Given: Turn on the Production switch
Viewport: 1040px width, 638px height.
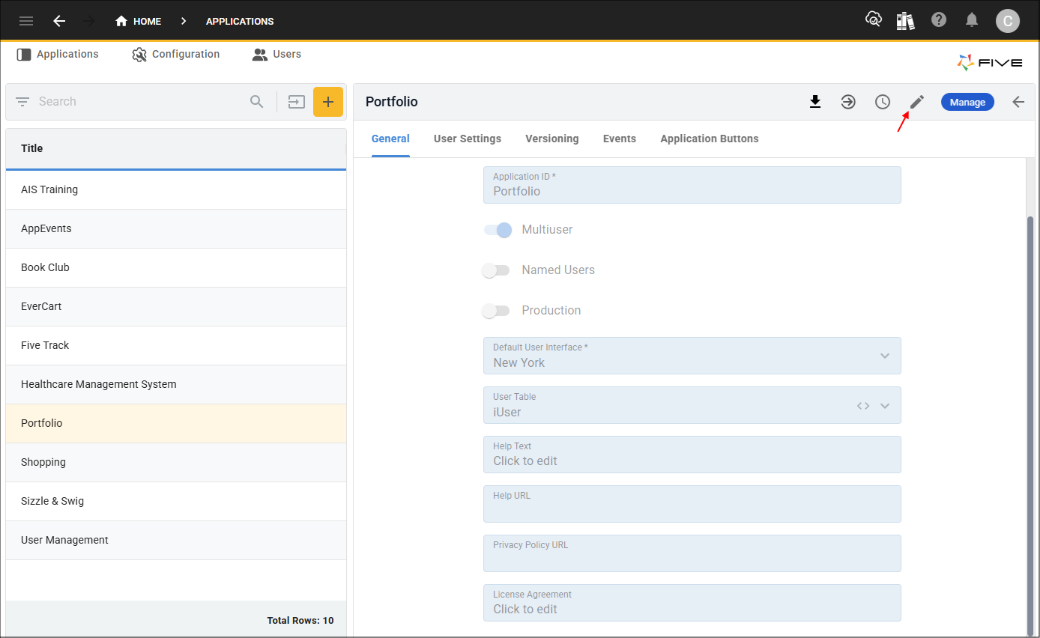Looking at the screenshot, I should pyautogui.click(x=496, y=311).
